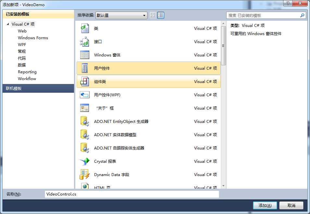Click the 组件类 template name
Image resolution: width=310 pixels, height=214 pixels.
point(100,81)
